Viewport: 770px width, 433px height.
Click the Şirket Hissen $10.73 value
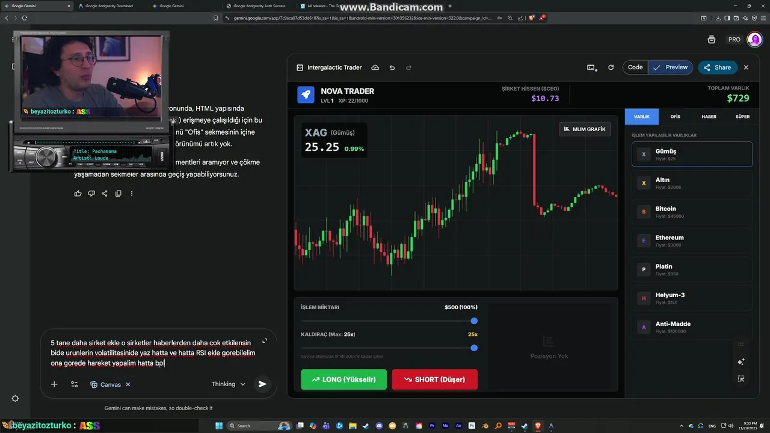point(545,98)
